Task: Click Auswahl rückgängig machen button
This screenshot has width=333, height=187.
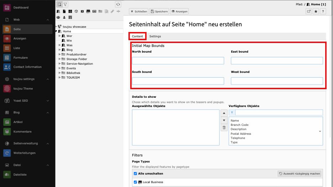Action: point(300,173)
